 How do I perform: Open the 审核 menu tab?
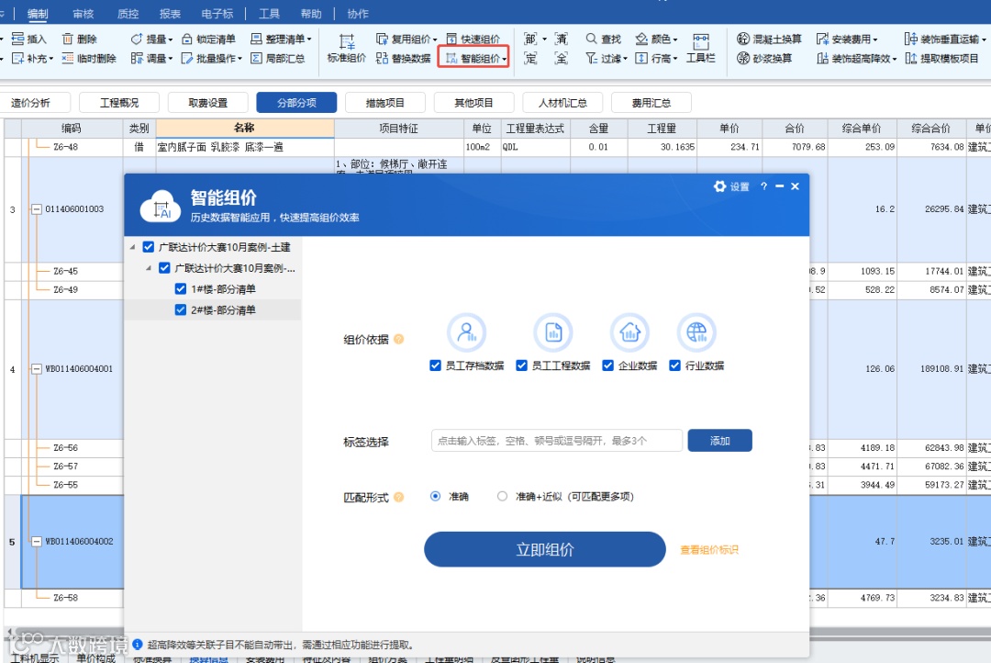click(83, 13)
